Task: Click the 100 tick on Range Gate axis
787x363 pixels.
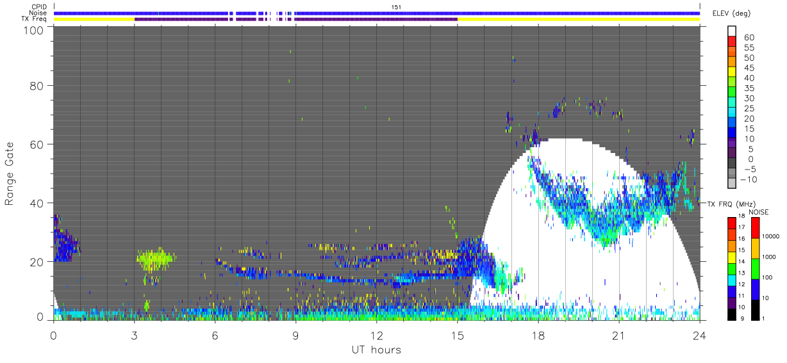Action: (35, 29)
